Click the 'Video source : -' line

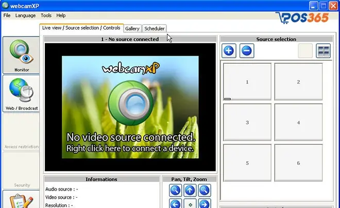[61, 197]
